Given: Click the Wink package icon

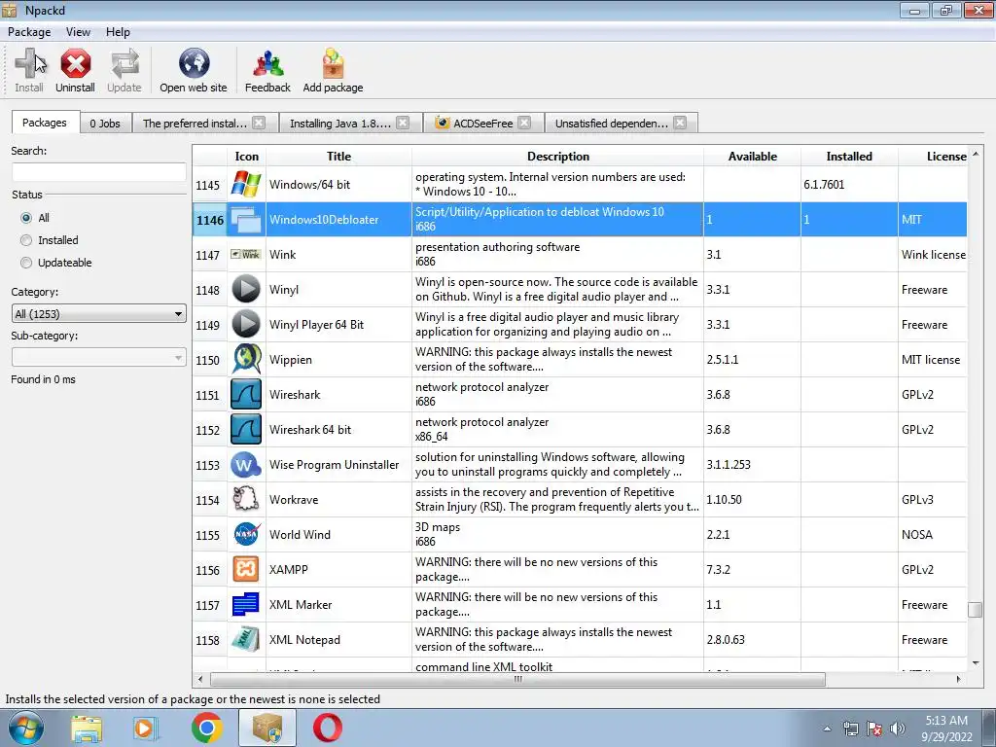Looking at the screenshot, I should (x=245, y=254).
